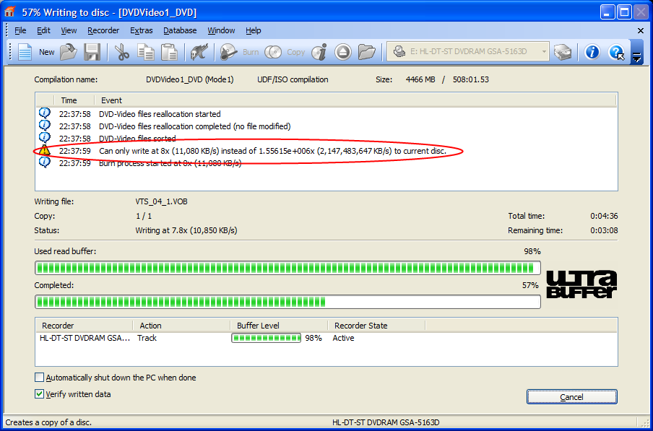
Task: Click the remaining time value 0:03:08
Action: (604, 230)
